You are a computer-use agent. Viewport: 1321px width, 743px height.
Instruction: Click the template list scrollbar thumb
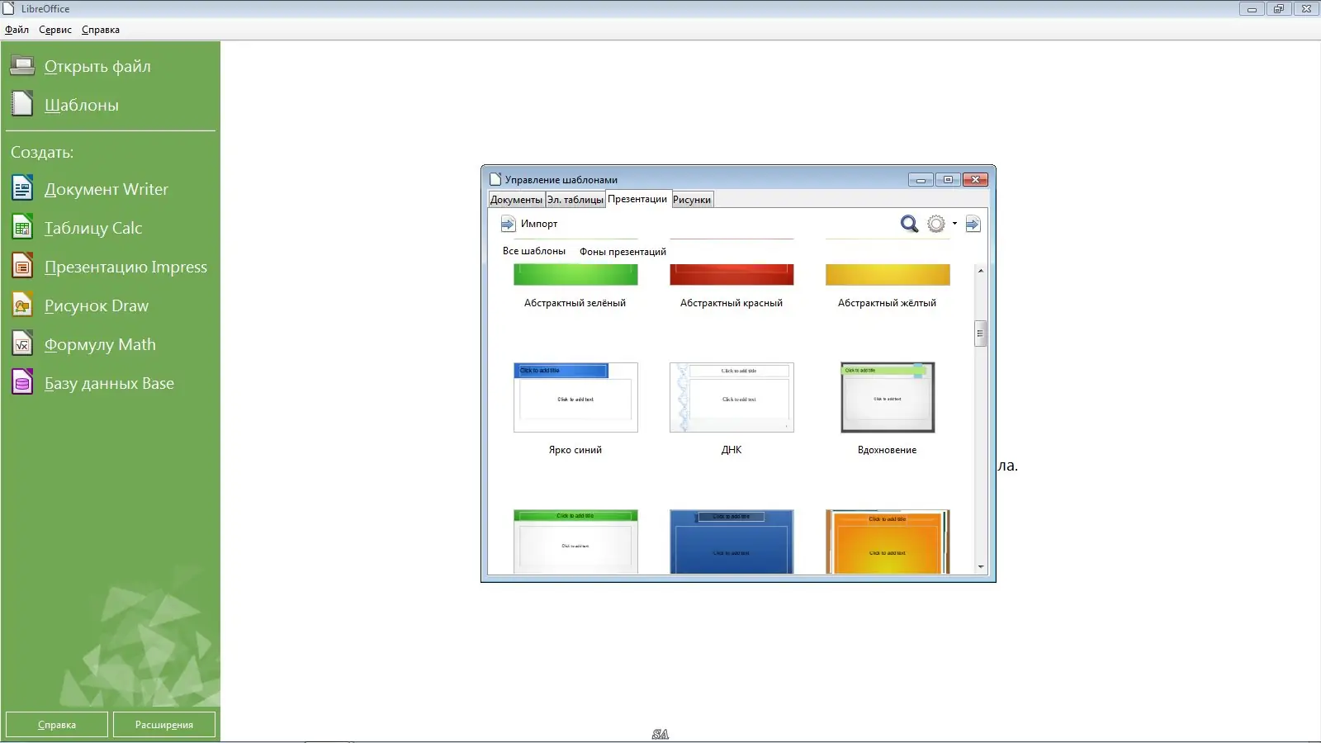[981, 334]
